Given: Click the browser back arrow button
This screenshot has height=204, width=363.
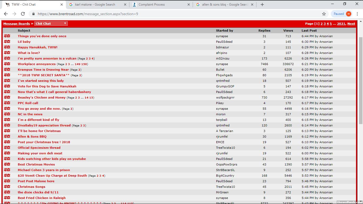Looking at the screenshot, I should [x=6, y=14].
